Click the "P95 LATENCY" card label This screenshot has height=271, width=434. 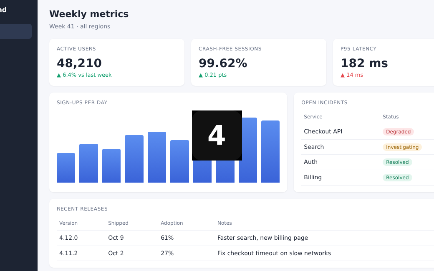358,49
